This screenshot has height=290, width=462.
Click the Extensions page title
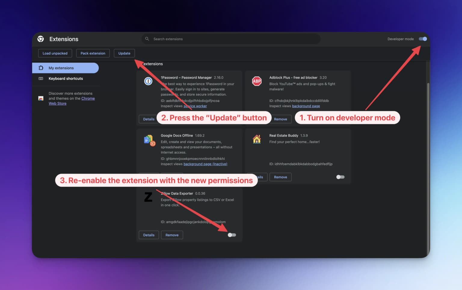point(64,39)
